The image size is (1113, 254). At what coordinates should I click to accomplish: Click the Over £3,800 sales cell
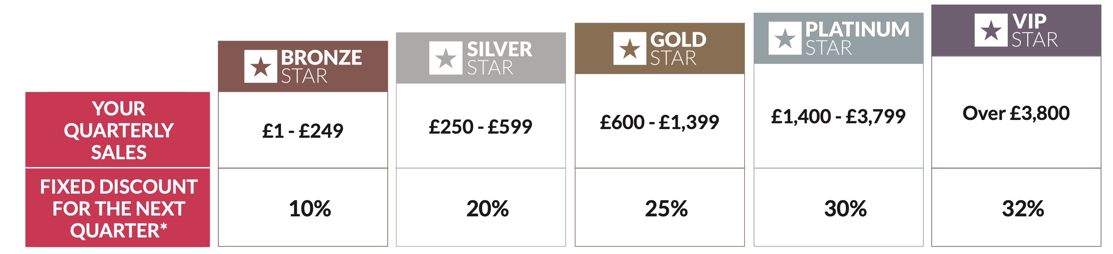point(1016,113)
